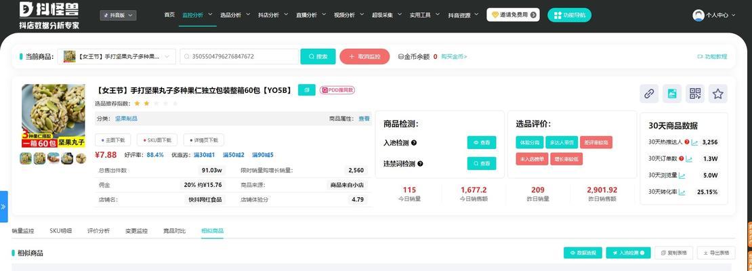Click the 入池检测 button in 相似商品 toolbar
Image resolution: width=752 pixels, height=271 pixels.
coord(628,253)
